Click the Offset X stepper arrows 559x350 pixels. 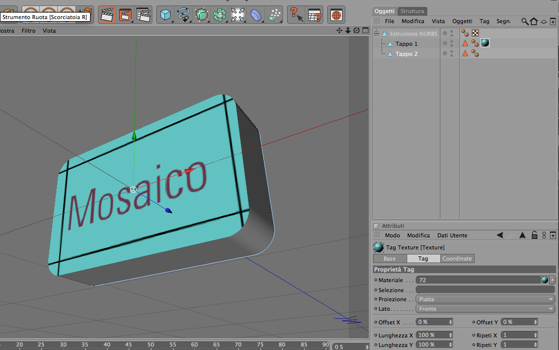point(450,322)
